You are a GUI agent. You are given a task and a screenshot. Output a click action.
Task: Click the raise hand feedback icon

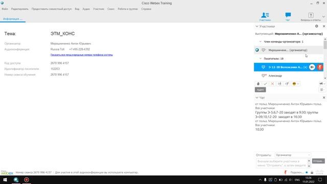(258, 84)
